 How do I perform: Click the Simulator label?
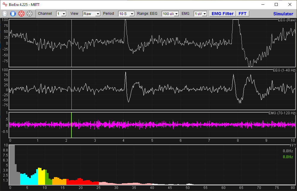(x=283, y=14)
